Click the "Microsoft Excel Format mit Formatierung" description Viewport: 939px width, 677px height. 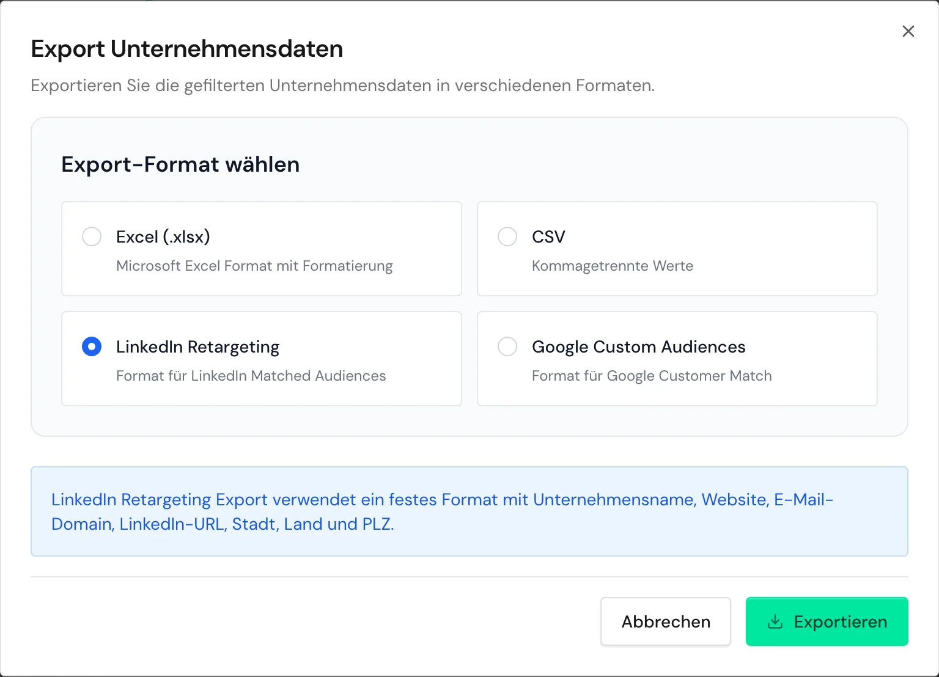[x=254, y=266]
